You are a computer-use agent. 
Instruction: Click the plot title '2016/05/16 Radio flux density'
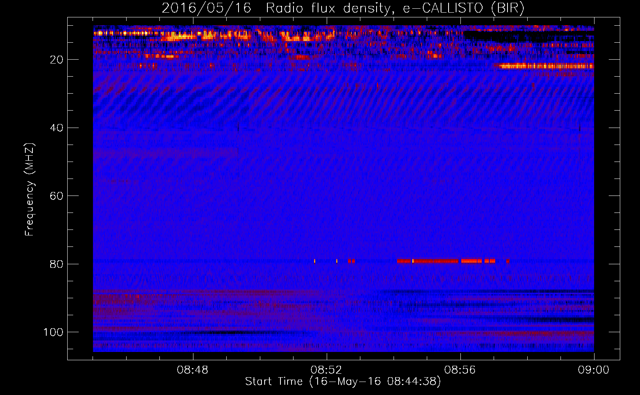coord(276,8)
